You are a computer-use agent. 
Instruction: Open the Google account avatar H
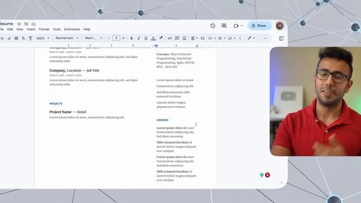(280, 26)
